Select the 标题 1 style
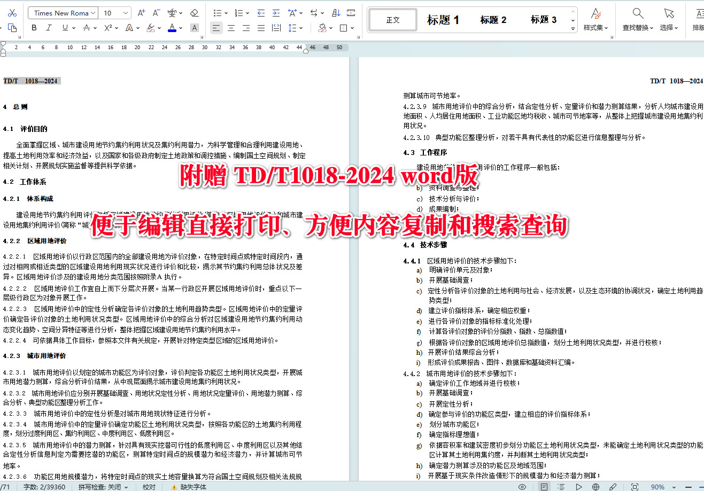This screenshot has height=491, width=704. coord(443,20)
